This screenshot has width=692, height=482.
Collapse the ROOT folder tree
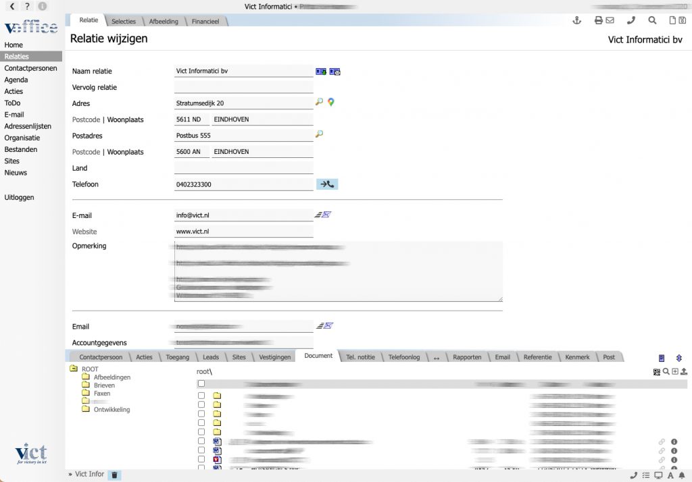click(74, 369)
